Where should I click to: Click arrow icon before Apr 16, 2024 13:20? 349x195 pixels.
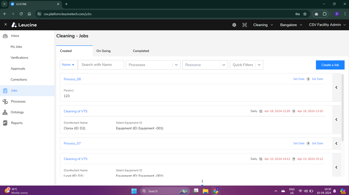[x=294, y=111]
